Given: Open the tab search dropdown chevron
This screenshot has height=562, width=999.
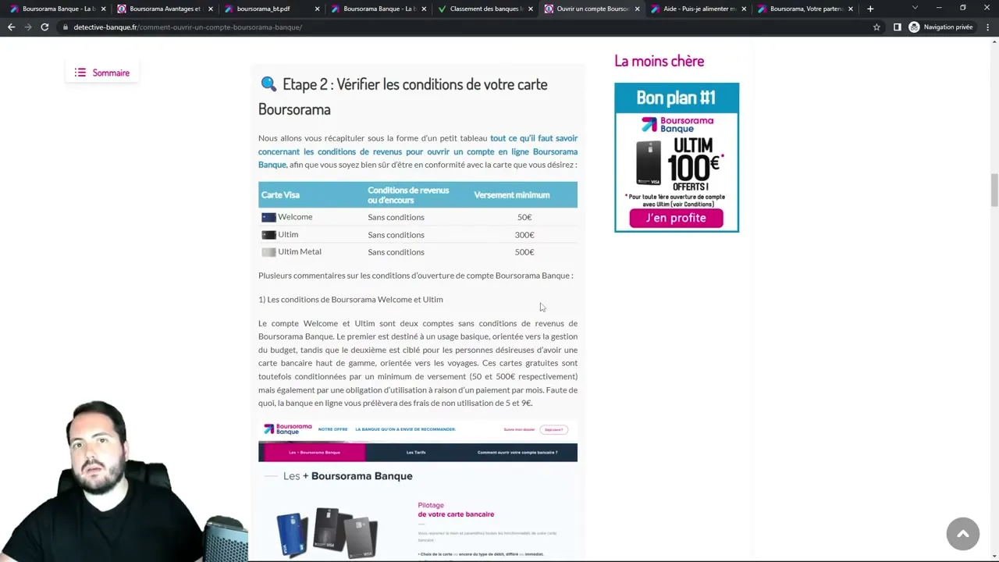Looking at the screenshot, I should 915,9.
